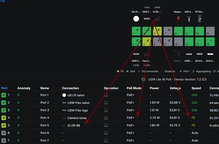Click the green PoE icon for port 1 in table
The width and height of the screenshot is (219, 144).
(4, 95)
